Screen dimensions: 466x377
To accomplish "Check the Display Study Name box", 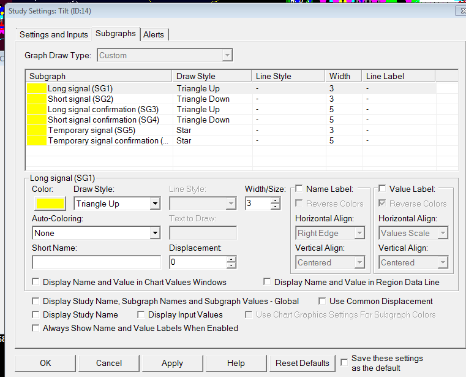I will coord(36,314).
